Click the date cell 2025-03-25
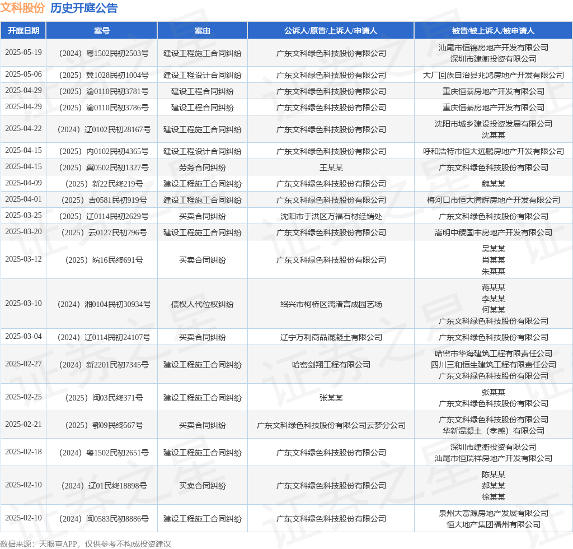Image resolution: width=573 pixels, height=549 pixels. [24, 215]
